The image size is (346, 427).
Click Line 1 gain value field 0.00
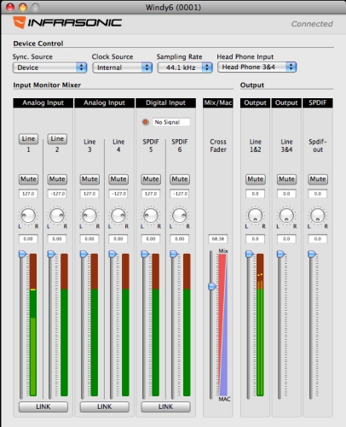click(x=28, y=239)
